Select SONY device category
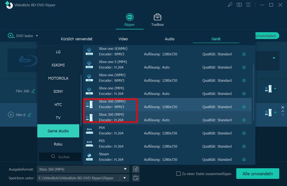The width and height of the screenshot is (287, 186). (58, 91)
